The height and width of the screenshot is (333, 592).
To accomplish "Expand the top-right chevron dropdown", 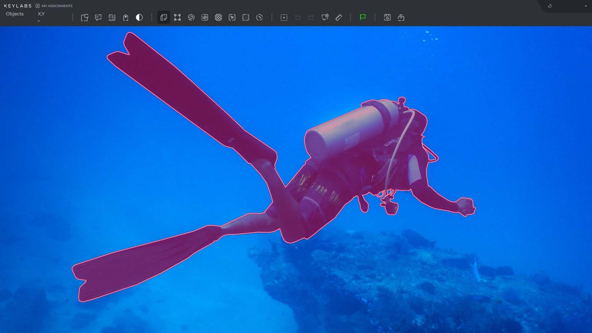I will coord(586,6).
